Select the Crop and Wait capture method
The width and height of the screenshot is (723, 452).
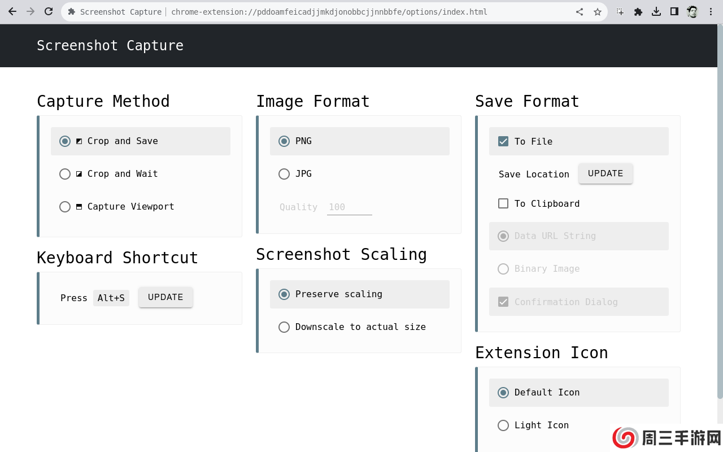tap(65, 174)
